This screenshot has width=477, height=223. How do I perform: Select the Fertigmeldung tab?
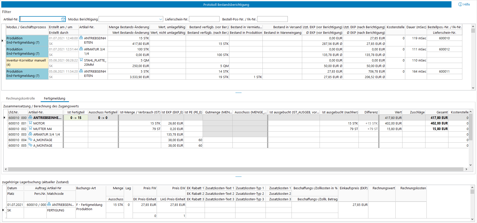coord(54,99)
